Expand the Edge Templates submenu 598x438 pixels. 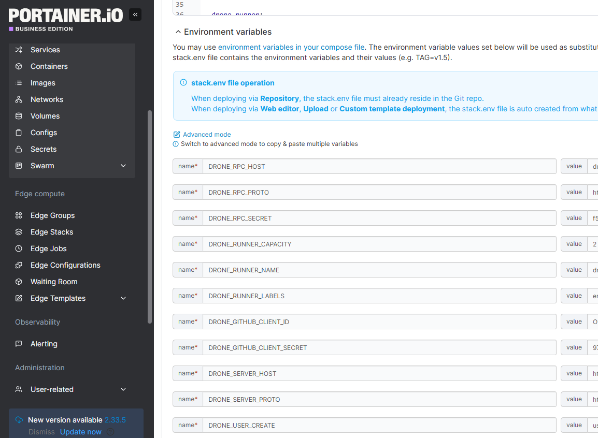(123, 298)
